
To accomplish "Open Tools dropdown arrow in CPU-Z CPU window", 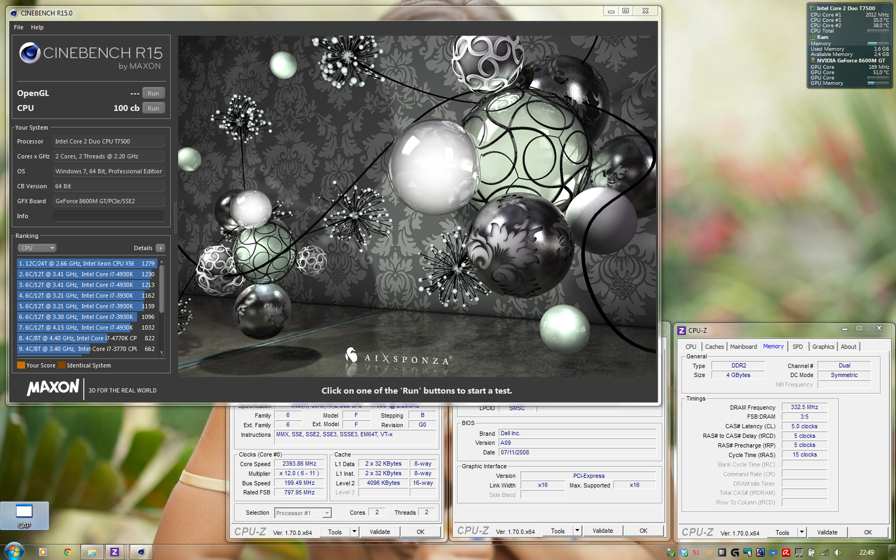I will point(354,532).
